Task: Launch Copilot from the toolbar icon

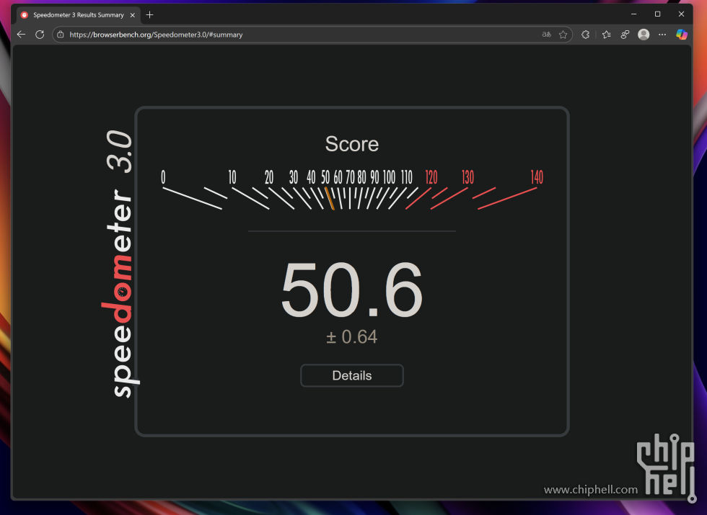Action: 682,35
